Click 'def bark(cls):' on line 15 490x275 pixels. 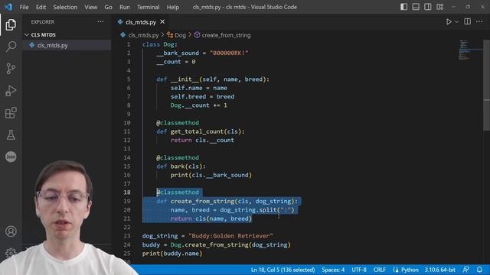(181, 167)
